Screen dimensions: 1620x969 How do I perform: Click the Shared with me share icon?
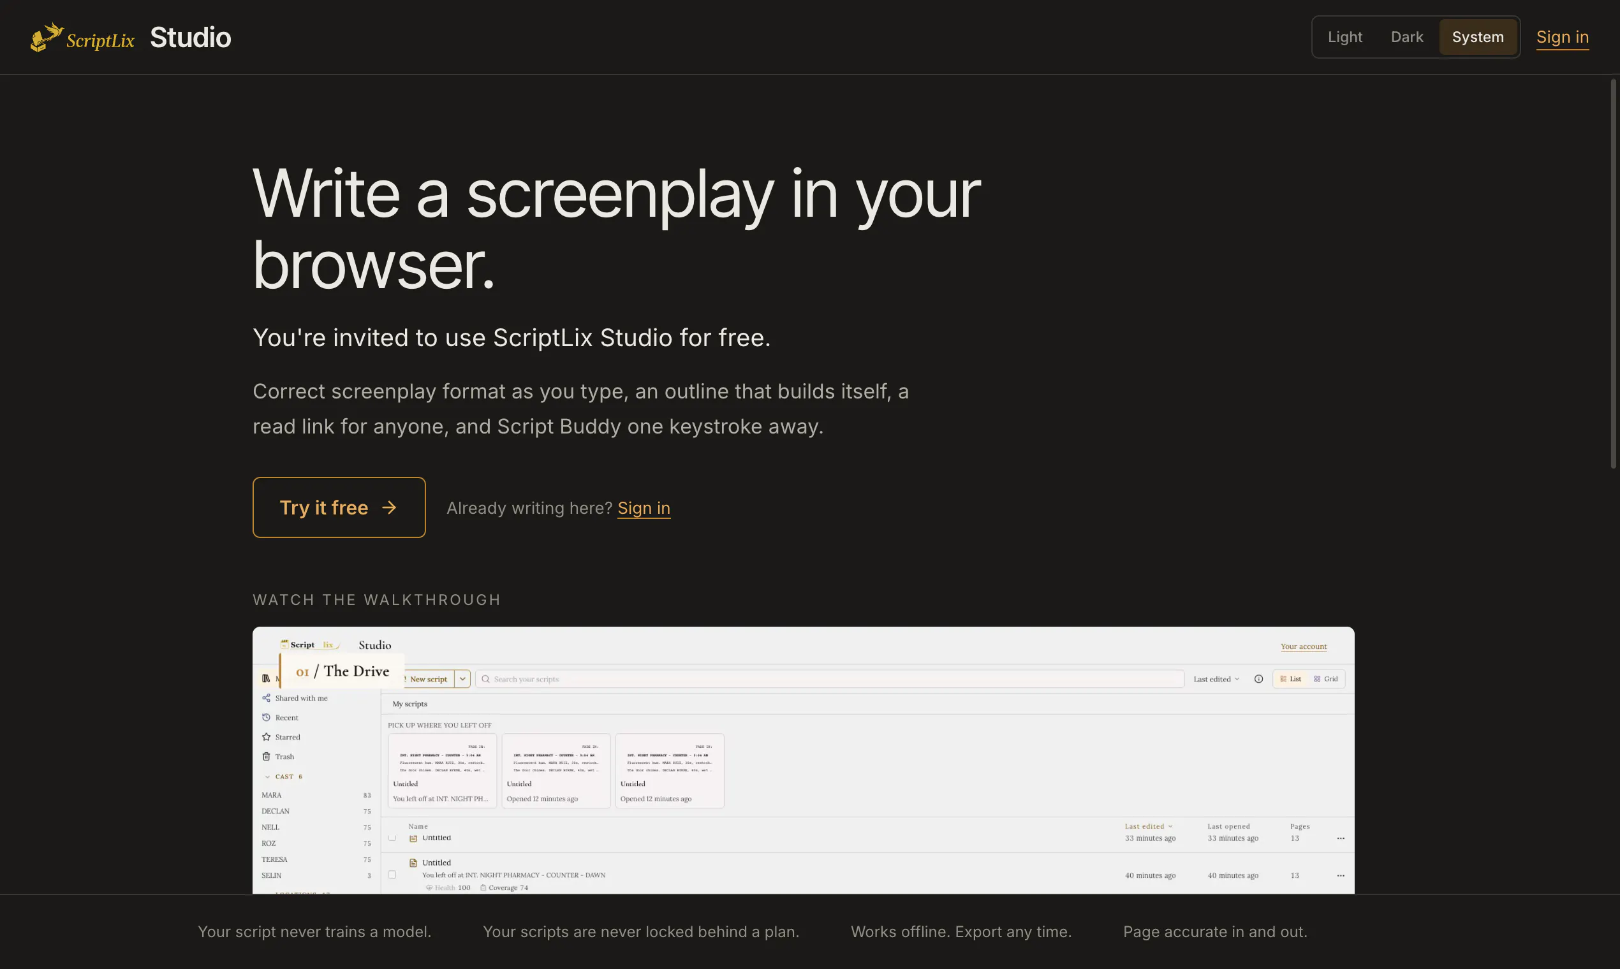[x=266, y=698]
